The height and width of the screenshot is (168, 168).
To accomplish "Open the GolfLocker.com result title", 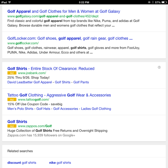I will click(70, 38).
